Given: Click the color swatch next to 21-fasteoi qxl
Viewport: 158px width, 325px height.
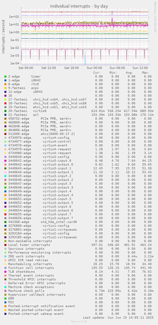Looking at the screenshot, I should click(5, 115).
